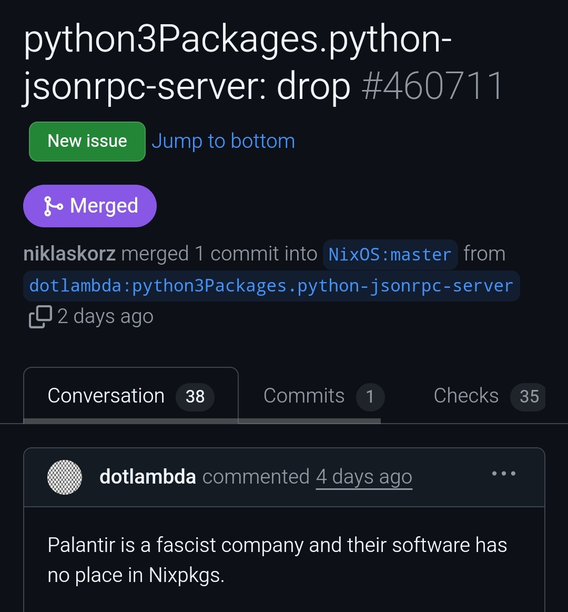
Task: Click the purple Merged status badge
Action: click(x=90, y=206)
